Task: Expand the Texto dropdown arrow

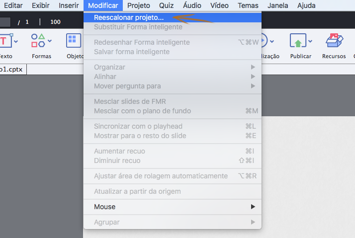Action: tap(16, 41)
